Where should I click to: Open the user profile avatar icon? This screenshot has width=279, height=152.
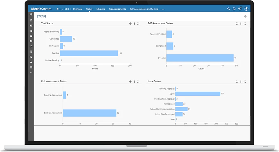click(x=246, y=9)
